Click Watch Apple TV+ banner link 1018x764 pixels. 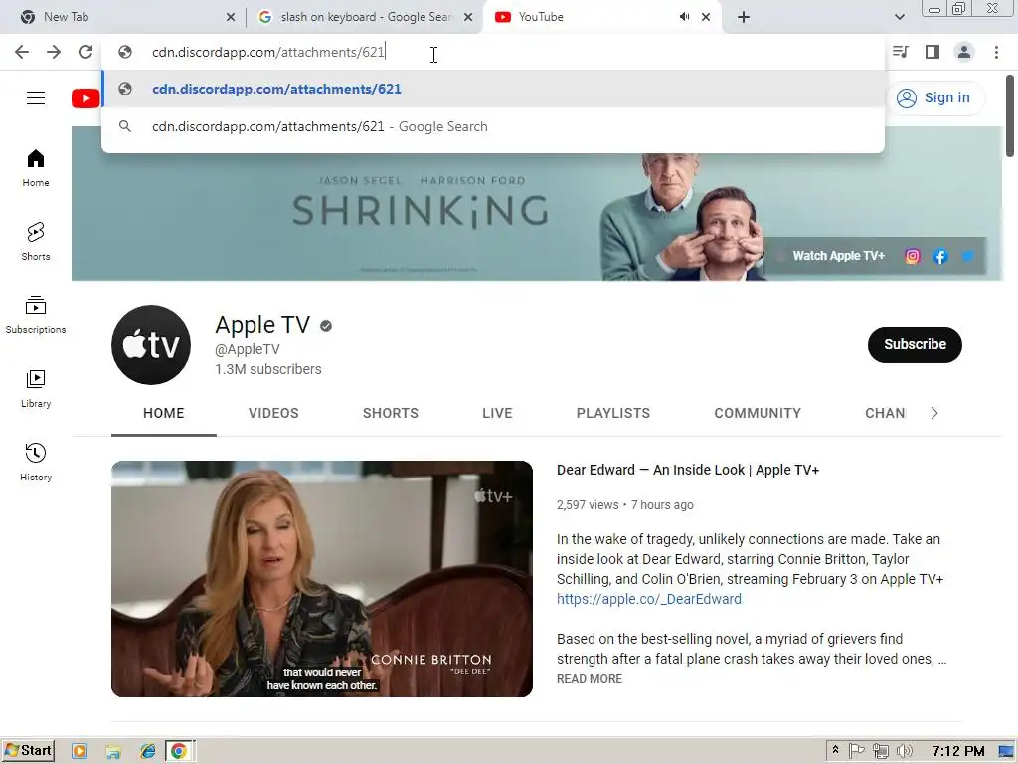pos(838,256)
